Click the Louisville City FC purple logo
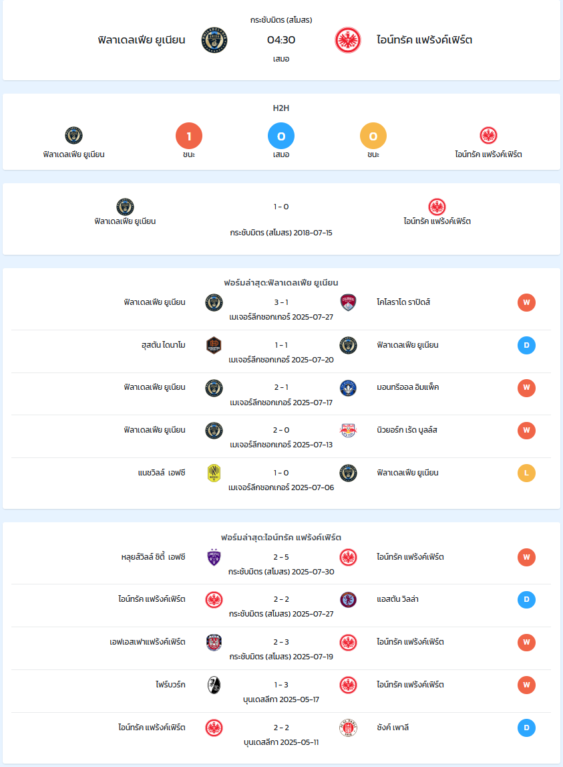This screenshot has height=767, width=563. pos(214,557)
